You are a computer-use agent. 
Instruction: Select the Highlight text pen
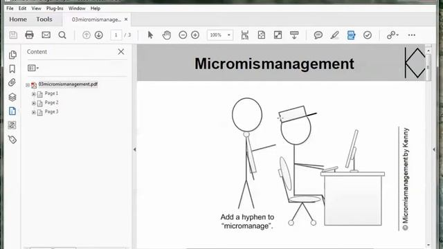coord(334,35)
